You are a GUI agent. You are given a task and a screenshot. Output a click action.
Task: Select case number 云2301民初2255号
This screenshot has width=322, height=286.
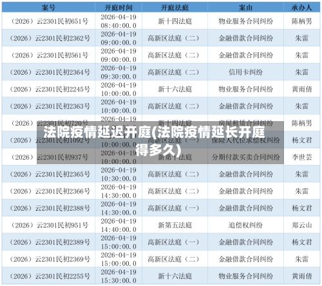click(x=50, y=276)
